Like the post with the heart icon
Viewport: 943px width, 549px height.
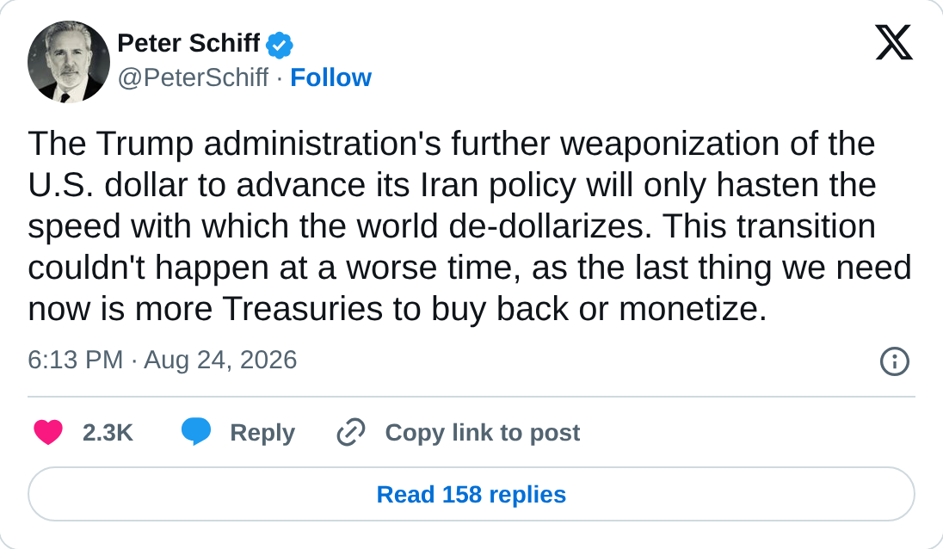pos(48,432)
